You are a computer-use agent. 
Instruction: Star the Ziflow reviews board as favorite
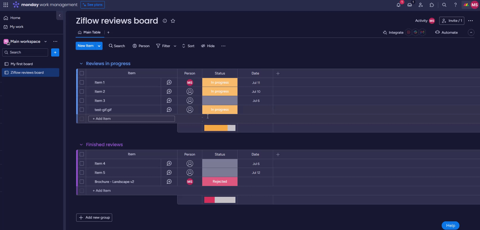[x=173, y=21]
